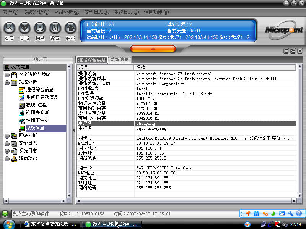
Task: Open the 辅助功能(H) menu
Action: tap(156, 12)
